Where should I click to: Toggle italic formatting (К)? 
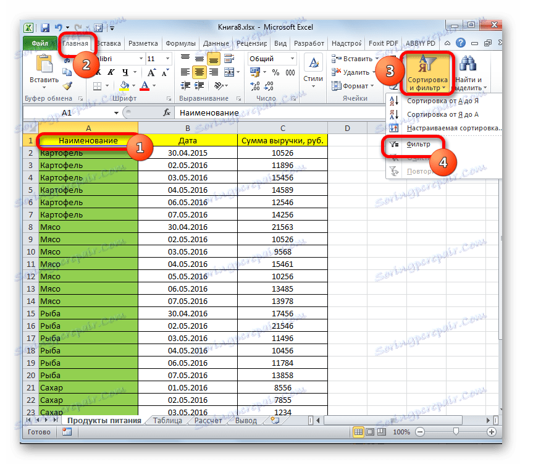pyautogui.click(x=111, y=72)
